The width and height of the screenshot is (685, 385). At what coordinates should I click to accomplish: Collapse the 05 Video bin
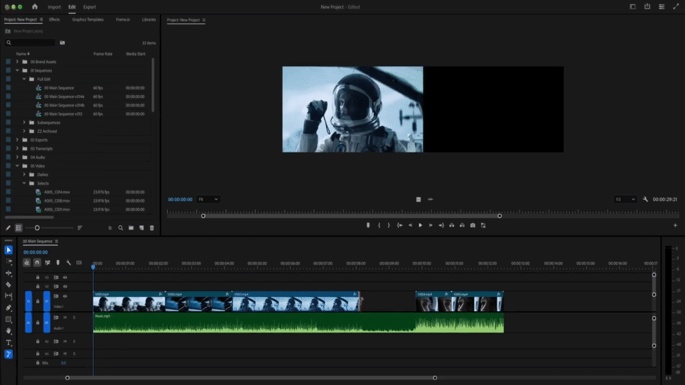(17, 166)
